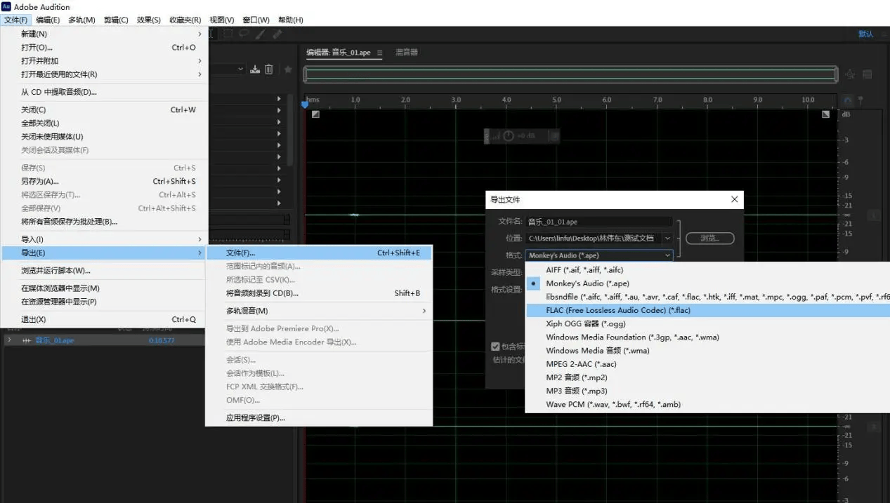The height and width of the screenshot is (503, 890).
Task: Select the marquee selection tool icon
Action: [229, 33]
